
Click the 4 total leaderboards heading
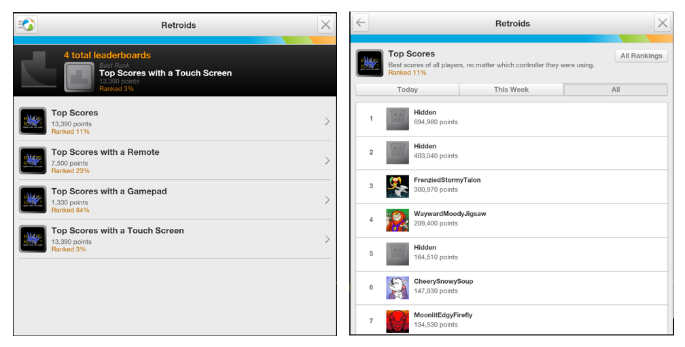(x=107, y=55)
